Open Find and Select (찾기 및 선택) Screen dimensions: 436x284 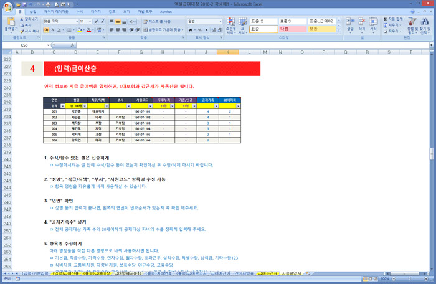click(x=425, y=26)
